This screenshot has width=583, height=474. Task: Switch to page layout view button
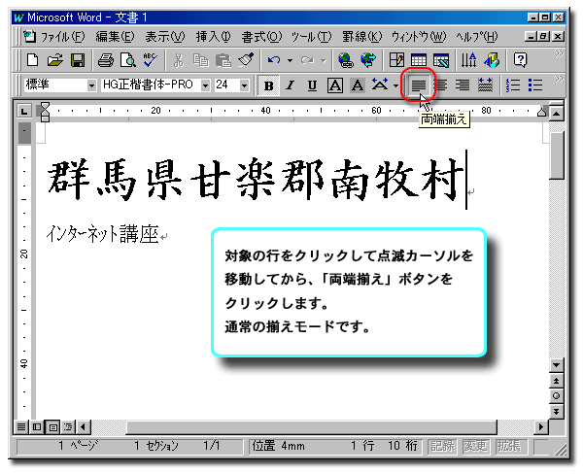[x=53, y=426]
